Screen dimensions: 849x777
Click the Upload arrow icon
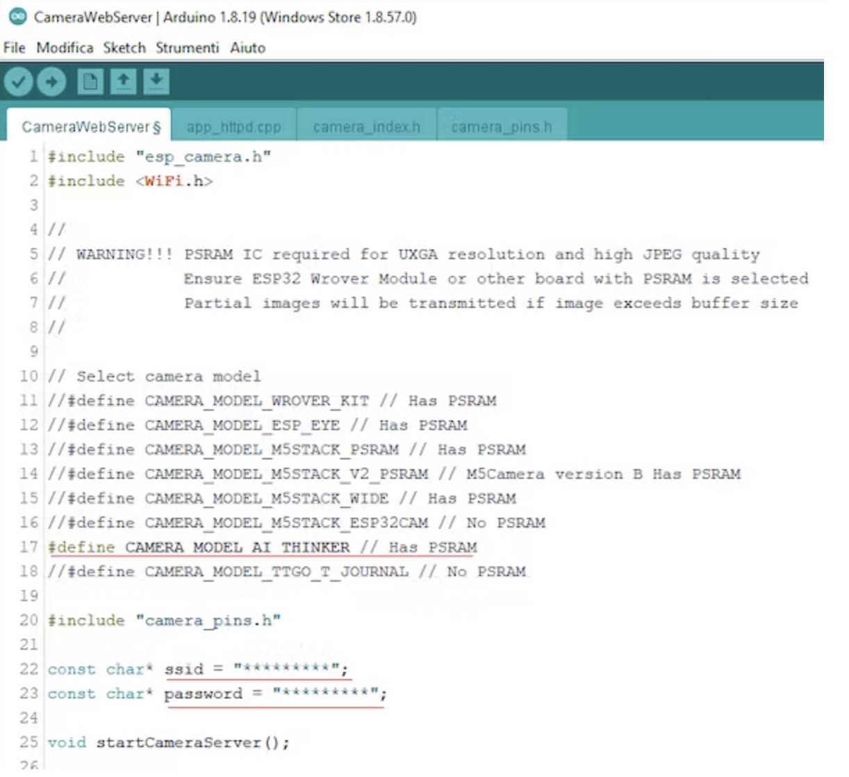coord(51,82)
